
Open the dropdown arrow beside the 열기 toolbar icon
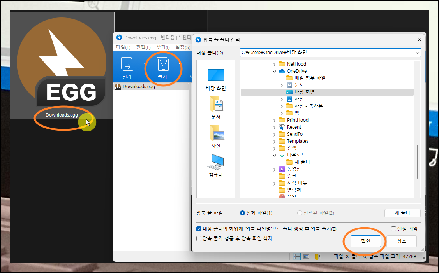click(x=144, y=64)
